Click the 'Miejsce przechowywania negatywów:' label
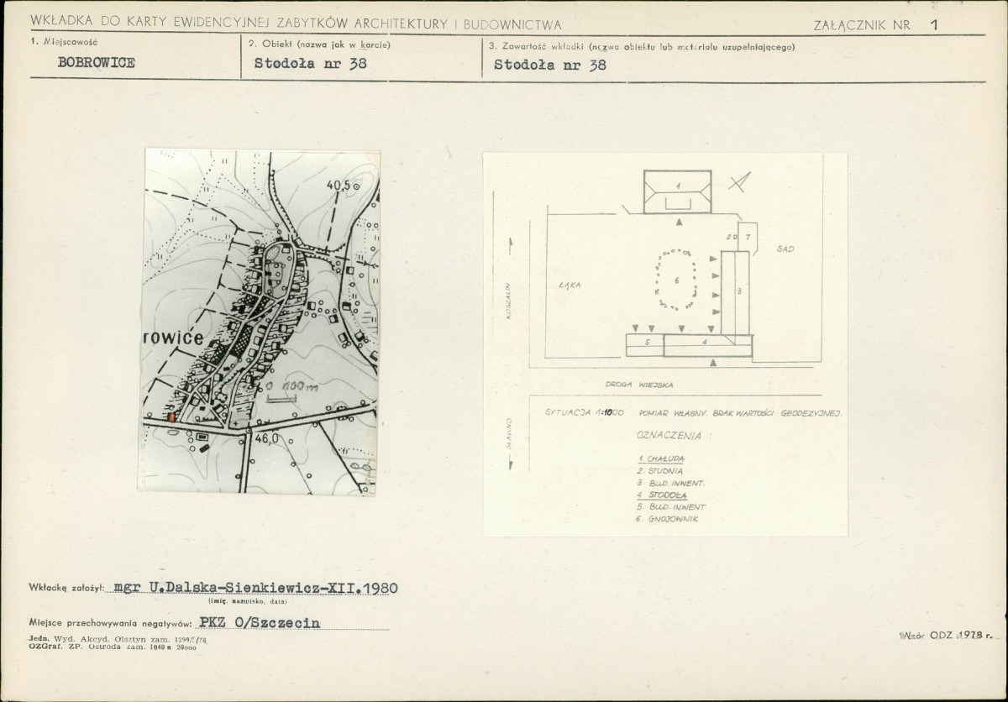Image resolution: width=1008 pixels, height=702 pixels. click(110, 624)
